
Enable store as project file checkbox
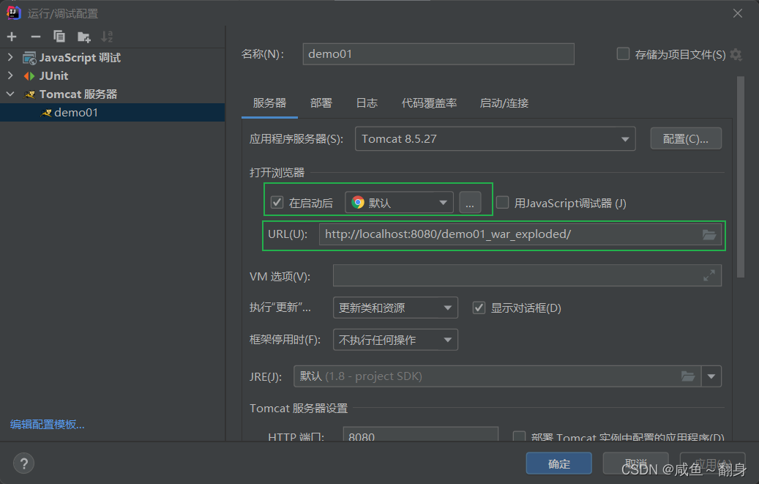coord(623,53)
